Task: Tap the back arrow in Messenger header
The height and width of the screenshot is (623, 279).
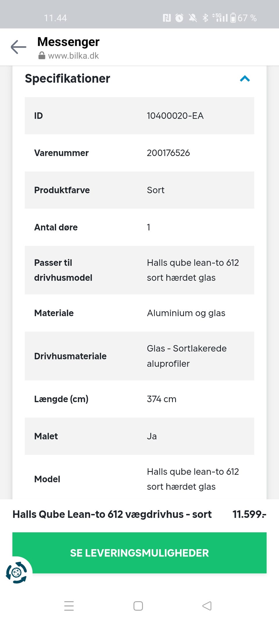Action: coord(18,47)
